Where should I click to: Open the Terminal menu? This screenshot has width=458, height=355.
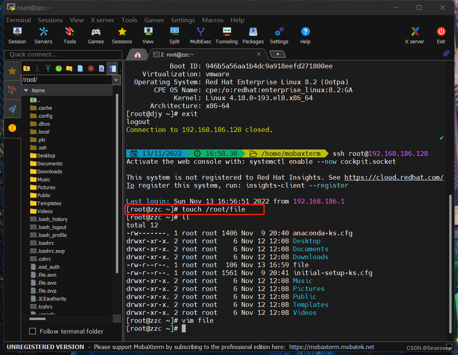[x=18, y=20]
